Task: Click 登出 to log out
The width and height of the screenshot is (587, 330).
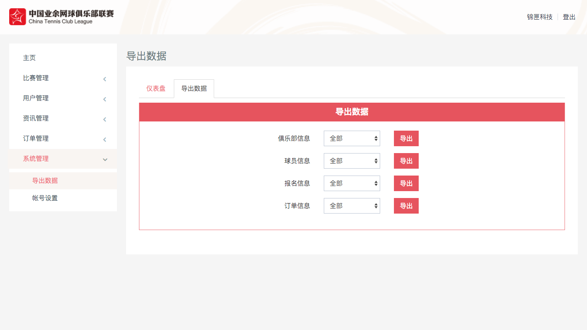Action: point(569,17)
